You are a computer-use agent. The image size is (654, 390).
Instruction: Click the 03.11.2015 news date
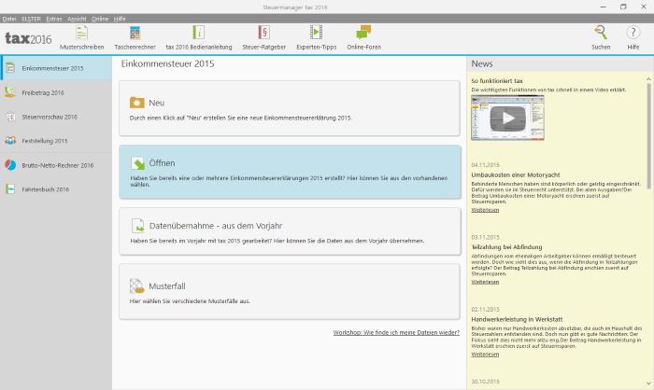pos(485,237)
